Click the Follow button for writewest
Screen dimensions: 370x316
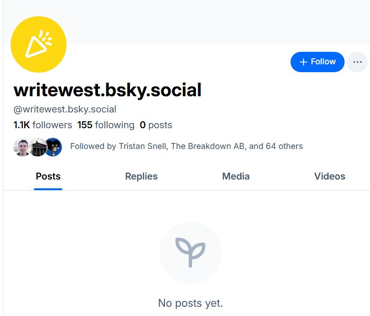pos(317,62)
